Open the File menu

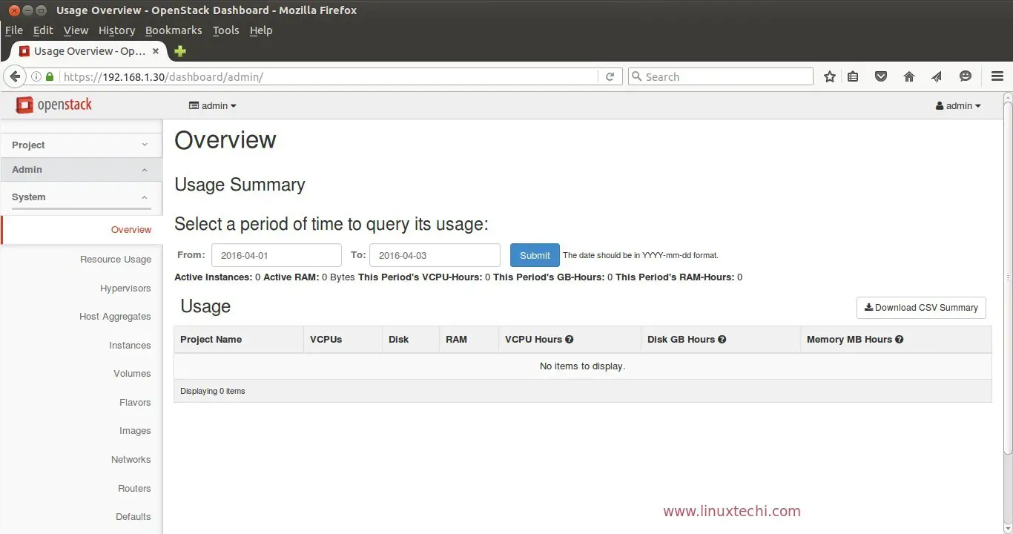14,30
